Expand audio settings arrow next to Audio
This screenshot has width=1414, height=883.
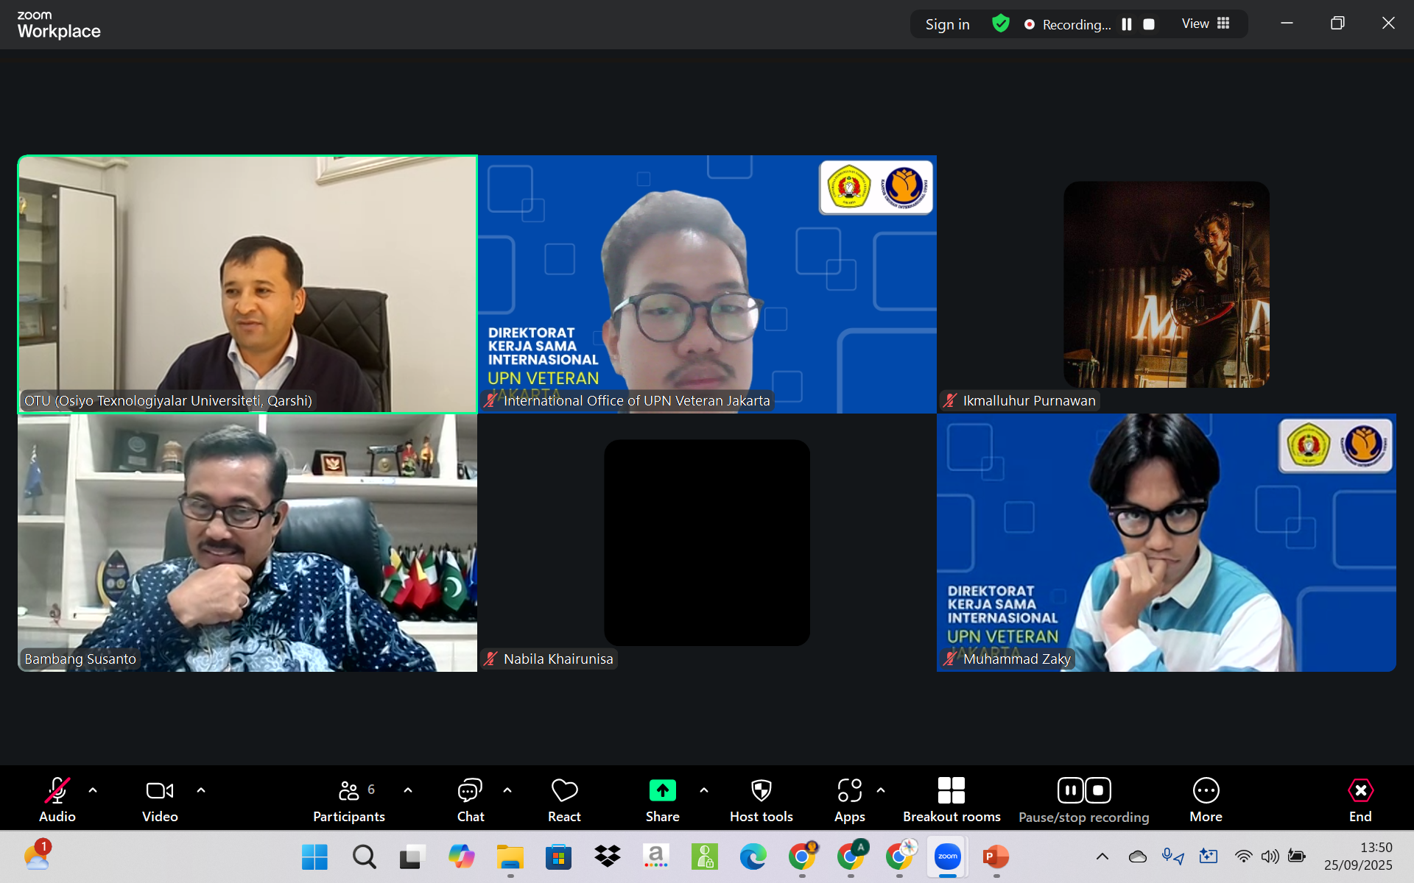(x=93, y=790)
